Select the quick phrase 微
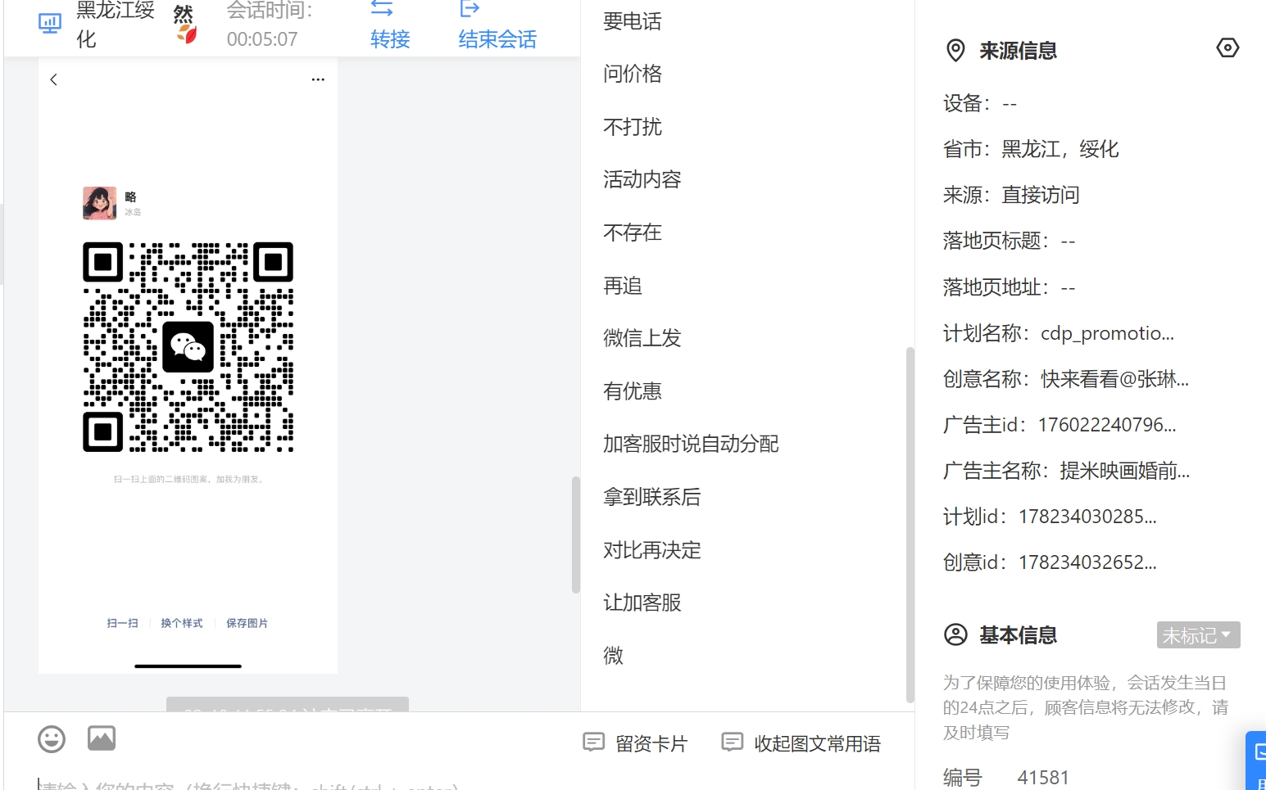Image resolution: width=1266 pixels, height=790 pixels. pos(613,656)
